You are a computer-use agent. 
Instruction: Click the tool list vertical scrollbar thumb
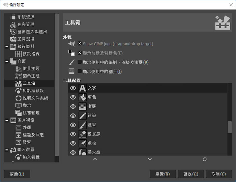230,127
